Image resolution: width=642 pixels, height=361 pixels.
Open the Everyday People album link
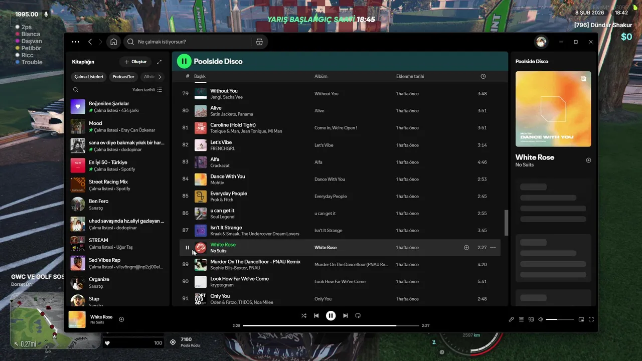pyautogui.click(x=331, y=197)
